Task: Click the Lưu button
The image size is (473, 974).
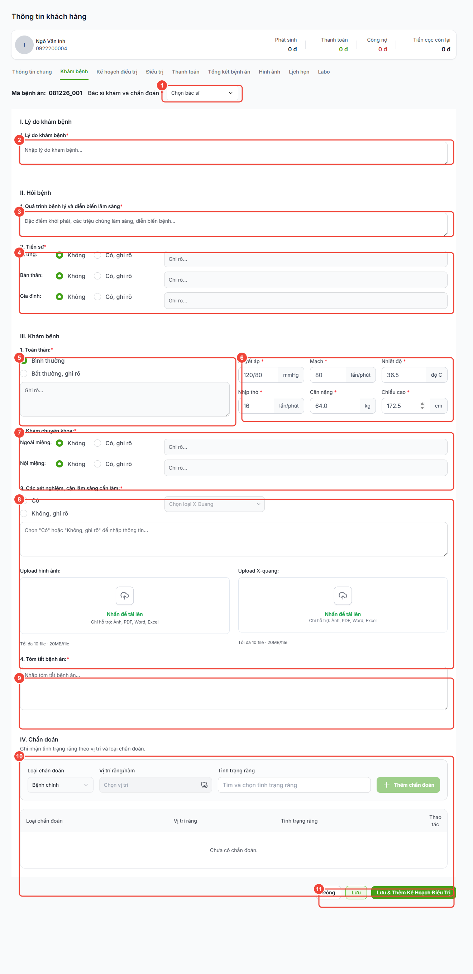Action: coord(356,892)
